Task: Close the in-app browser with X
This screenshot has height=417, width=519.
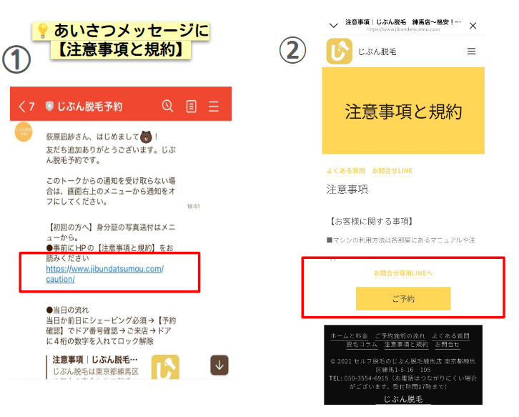Action: (x=473, y=26)
